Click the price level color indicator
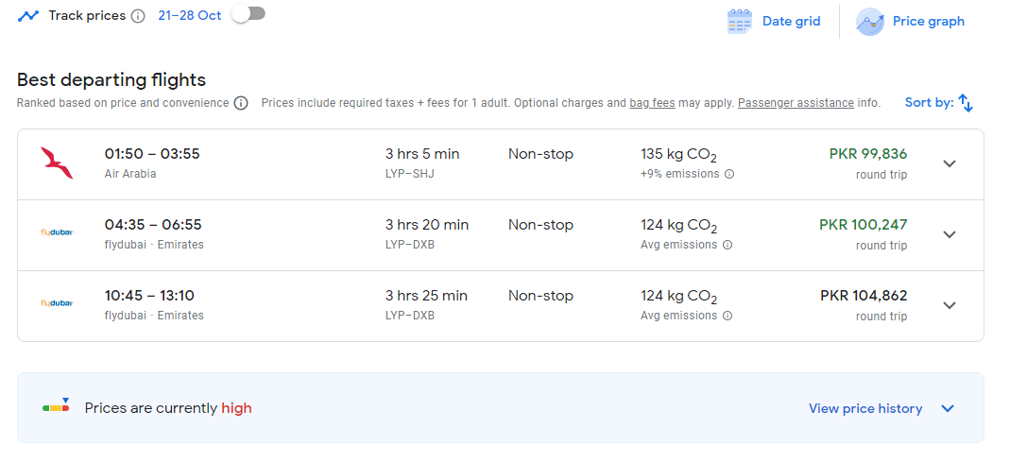1010x463 pixels. pos(56,407)
